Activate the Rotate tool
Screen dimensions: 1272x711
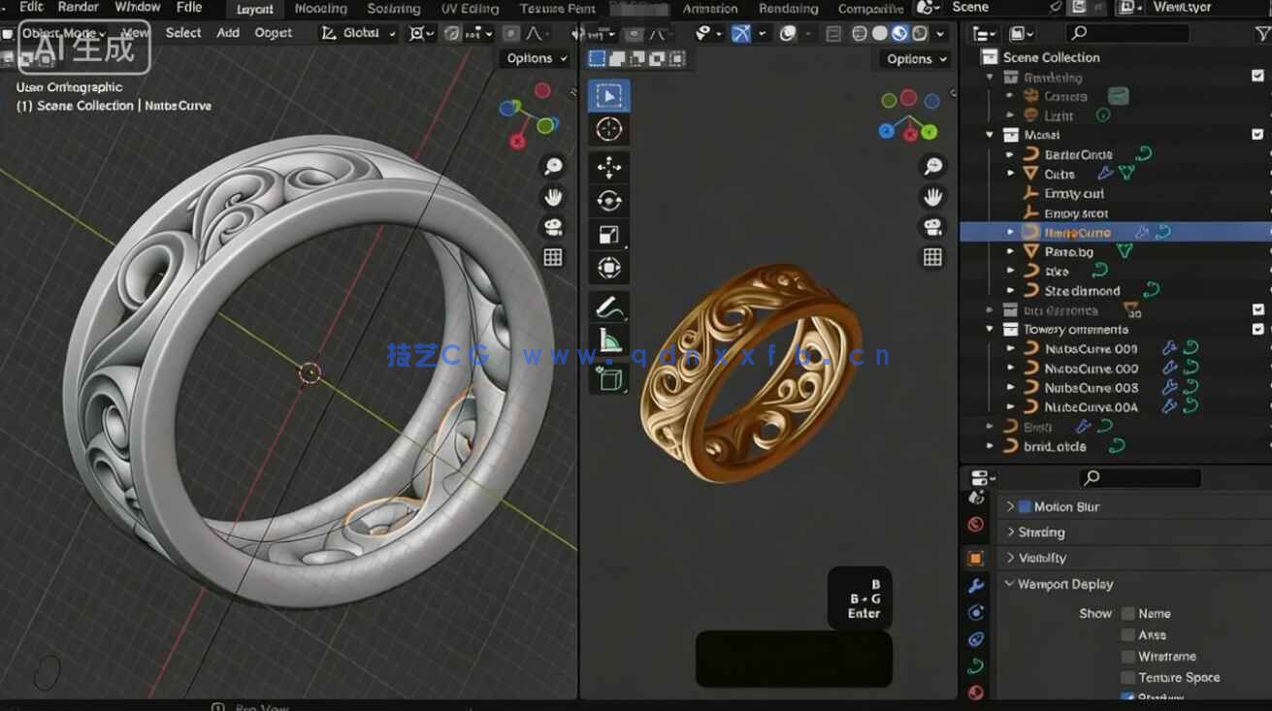point(608,199)
